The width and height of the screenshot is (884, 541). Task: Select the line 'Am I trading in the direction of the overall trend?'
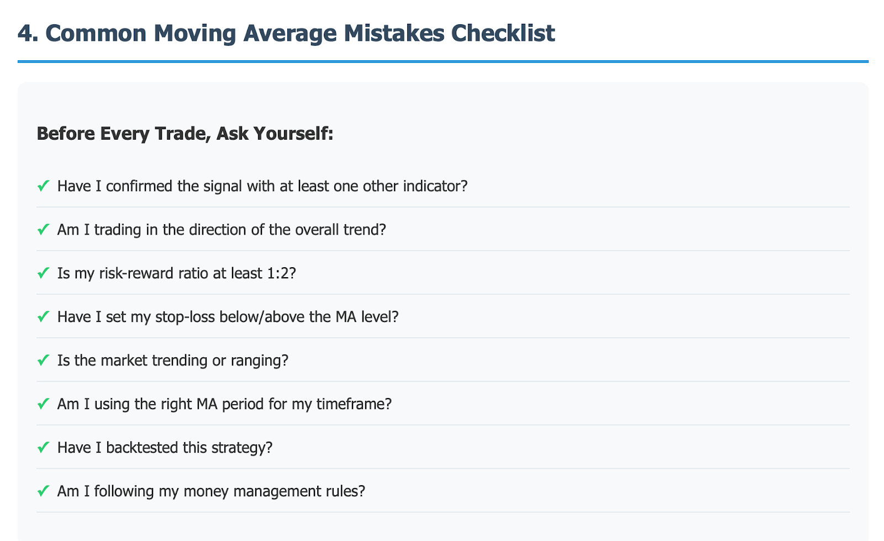[x=222, y=230]
